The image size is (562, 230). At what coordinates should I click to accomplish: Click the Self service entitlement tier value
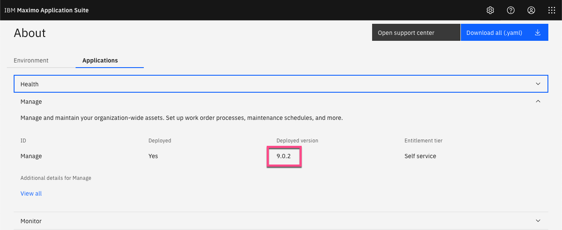420,156
